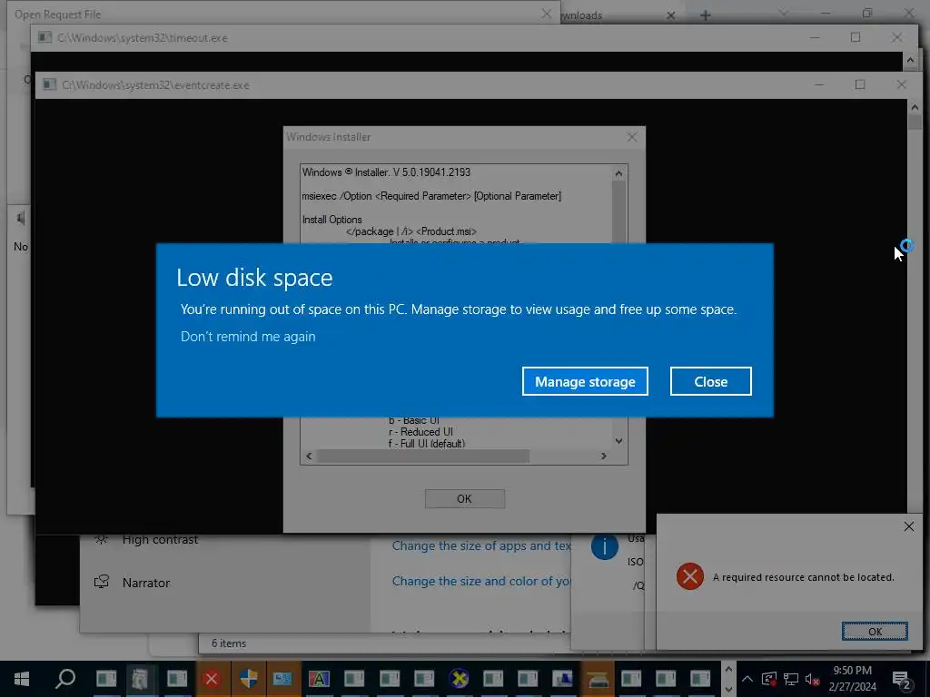Close the Open Request File window
The height and width of the screenshot is (697, 930).
coord(546,14)
